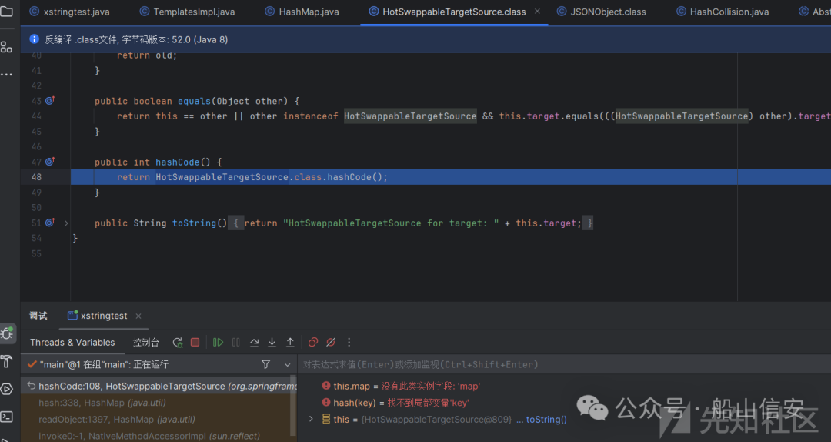Image resolution: width=831 pixels, height=442 pixels.
Task: Select the hashCode:108 HotSwappableTargetSource stack frame
Action: 159,386
